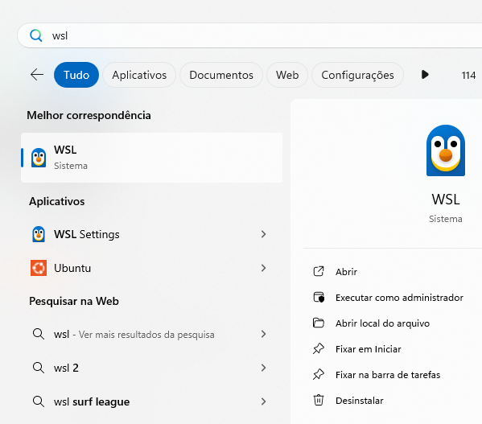This screenshot has width=482, height=424.
Task: Switch to the Configurações filter tab
Action: click(357, 75)
